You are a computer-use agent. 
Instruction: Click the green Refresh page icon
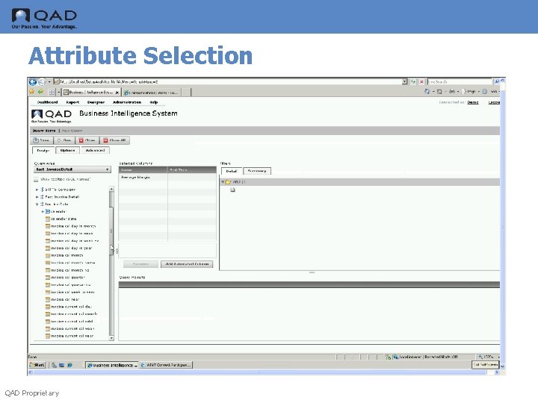412,81
